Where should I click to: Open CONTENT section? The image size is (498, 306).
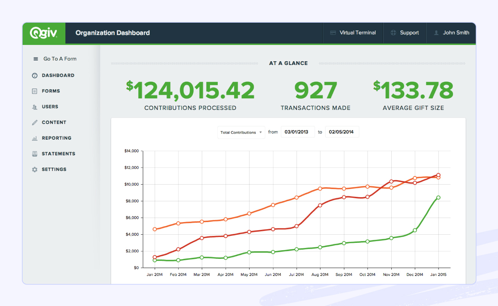(x=54, y=122)
